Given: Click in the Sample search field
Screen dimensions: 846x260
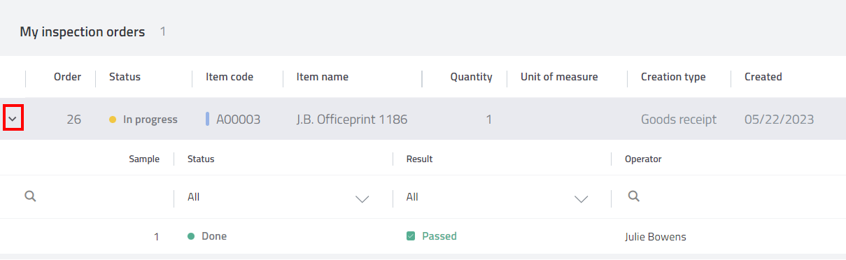Looking at the screenshot, I should pos(98,198).
